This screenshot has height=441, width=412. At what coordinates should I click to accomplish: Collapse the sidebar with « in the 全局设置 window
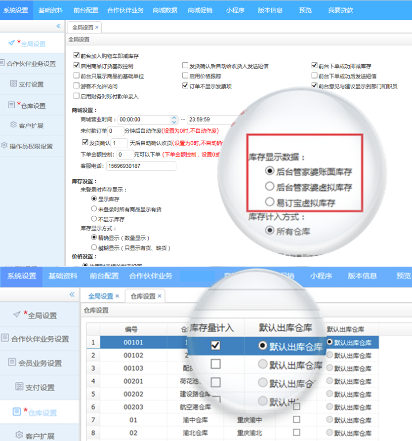pos(58,26)
